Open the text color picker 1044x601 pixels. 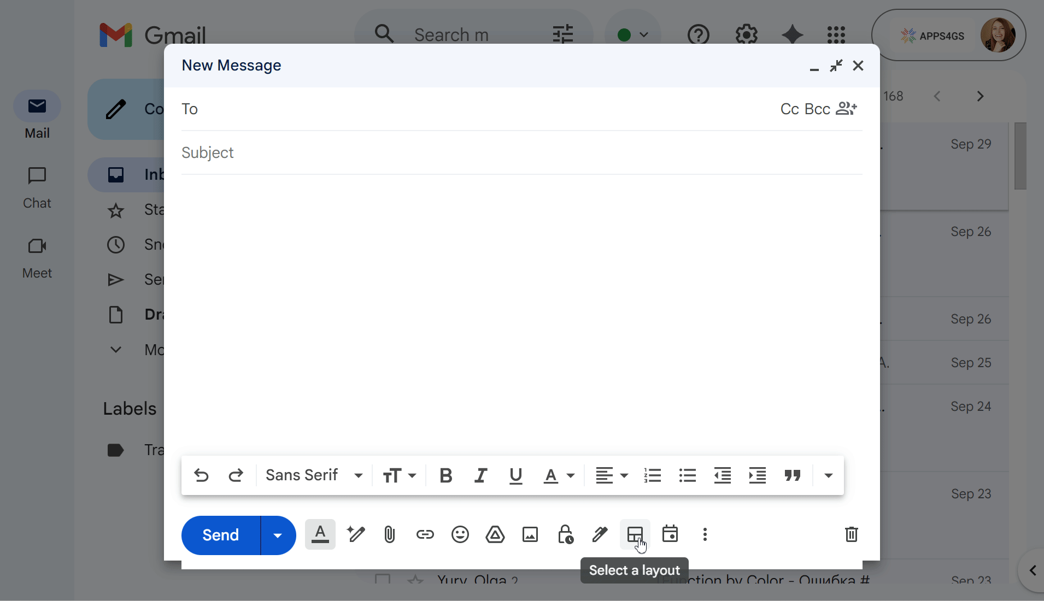(559, 475)
